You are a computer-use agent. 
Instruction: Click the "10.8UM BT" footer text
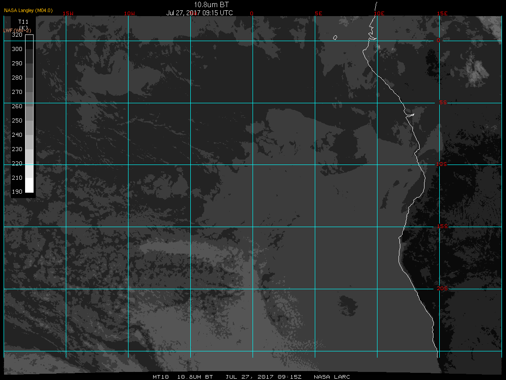pos(195,377)
